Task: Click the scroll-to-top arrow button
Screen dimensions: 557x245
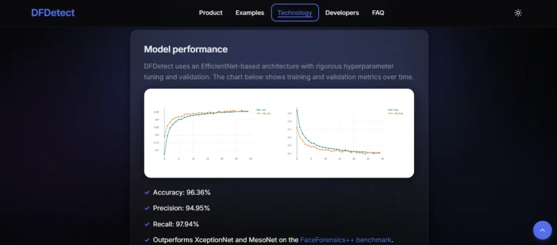Action: (x=542, y=230)
